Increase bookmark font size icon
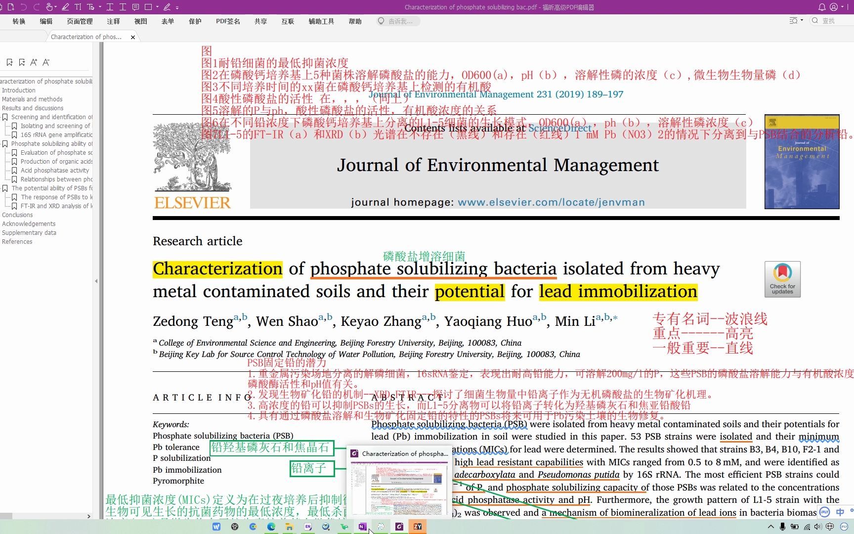854x534 pixels. point(34,62)
